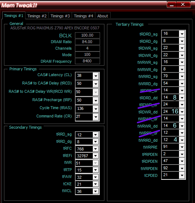Open the tREFi dropdown arrow

pyautogui.click(x=96, y=156)
